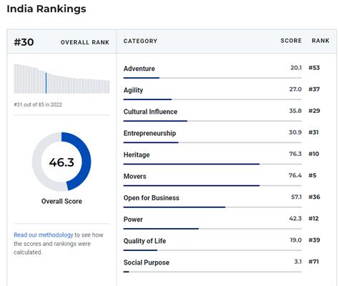Image resolution: width=339 pixels, height=286 pixels.
Task: Select the 'Cultural Influence' category name
Action: click(x=150, y=112)
